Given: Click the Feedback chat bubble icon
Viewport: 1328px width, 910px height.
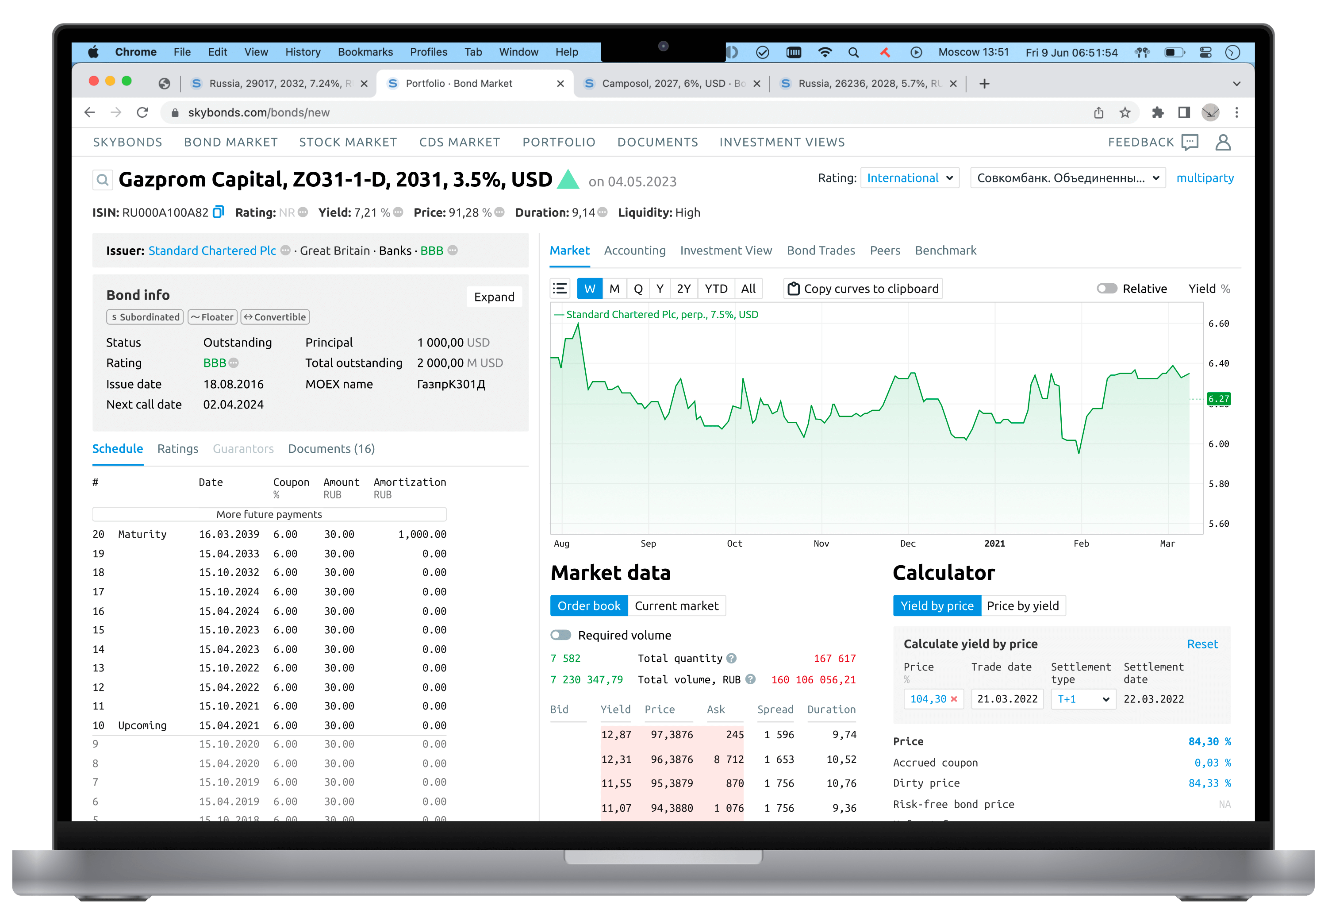Looking at the screenshot, I should click(x=1190, y=142).
